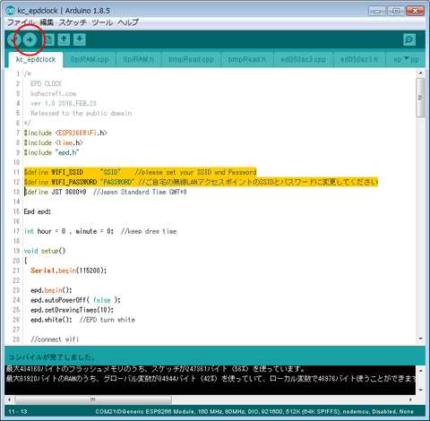The height and width of the screenshot is (421, 430).
Task: Open the ツール menu
Action: (x=102, y=22)
